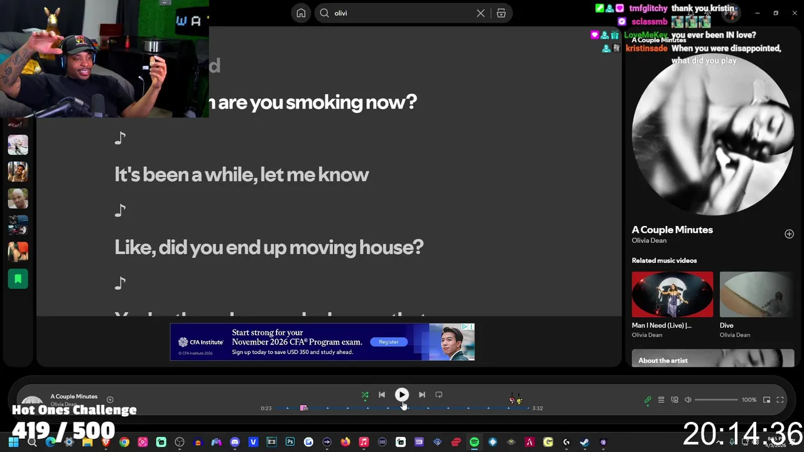Open the About the artist card
The height and width of the screenshot is (452, 804).
[x=713, y=359]
